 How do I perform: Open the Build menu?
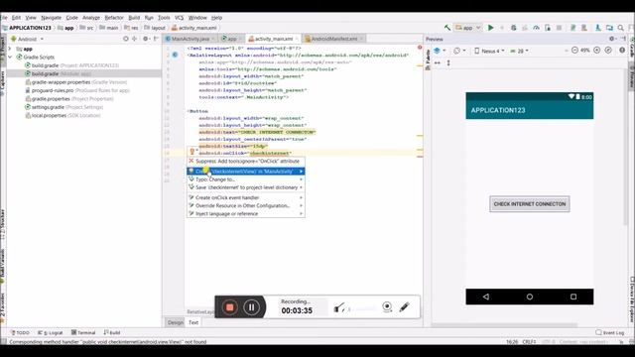pyautogui.click(x=134, y=18)
